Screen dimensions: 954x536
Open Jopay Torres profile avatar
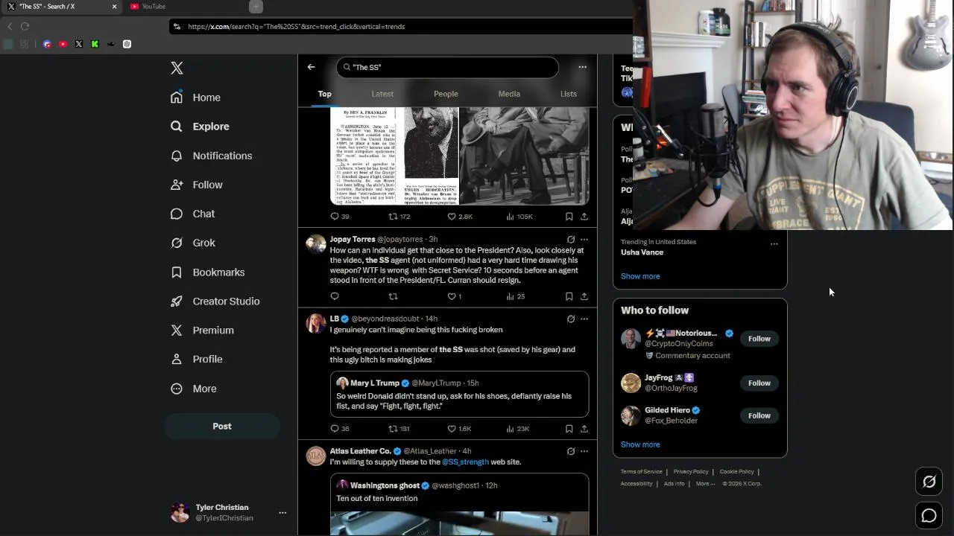pos(316,244)
